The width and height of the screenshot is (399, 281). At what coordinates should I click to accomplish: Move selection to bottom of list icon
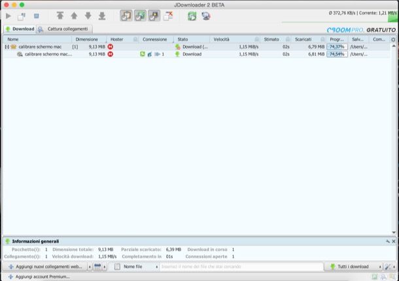click(102, 16)
